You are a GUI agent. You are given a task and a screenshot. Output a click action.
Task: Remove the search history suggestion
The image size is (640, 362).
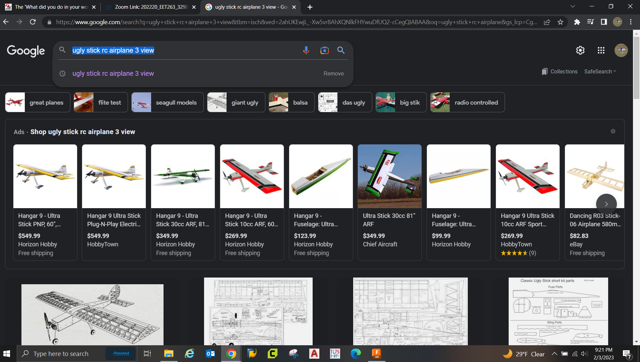(x=333, y=73)
